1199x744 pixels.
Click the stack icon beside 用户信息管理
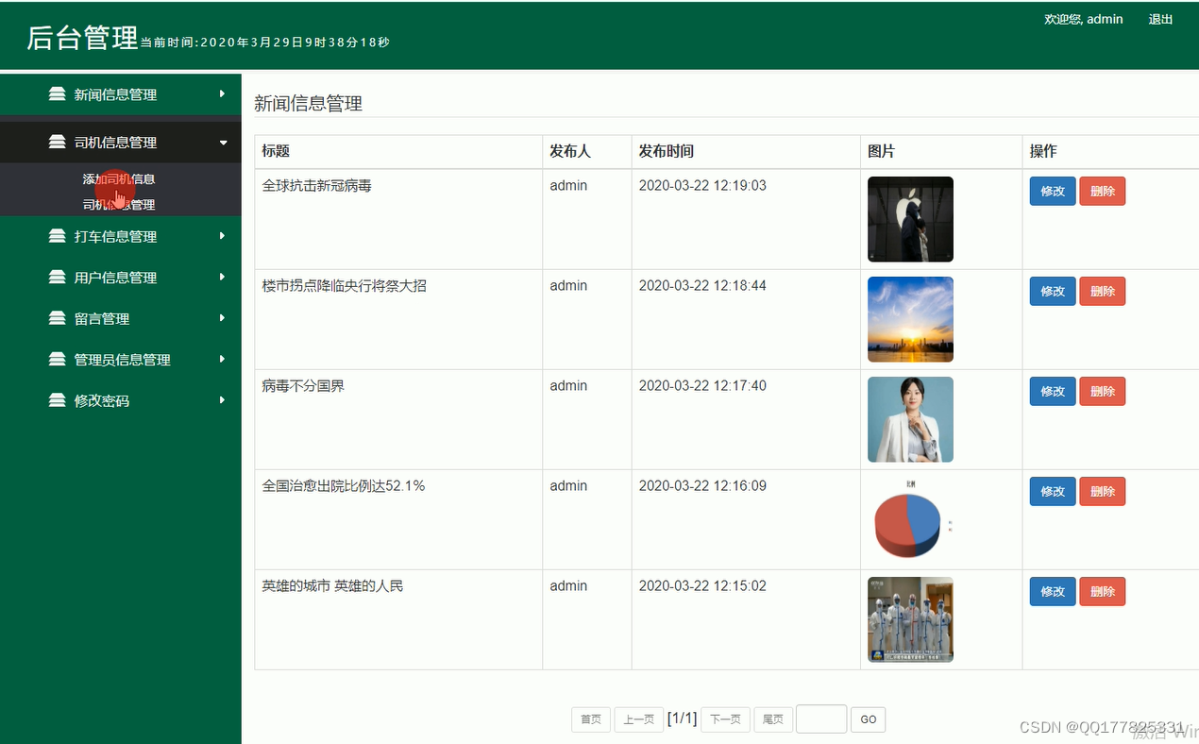click(58, 278)
